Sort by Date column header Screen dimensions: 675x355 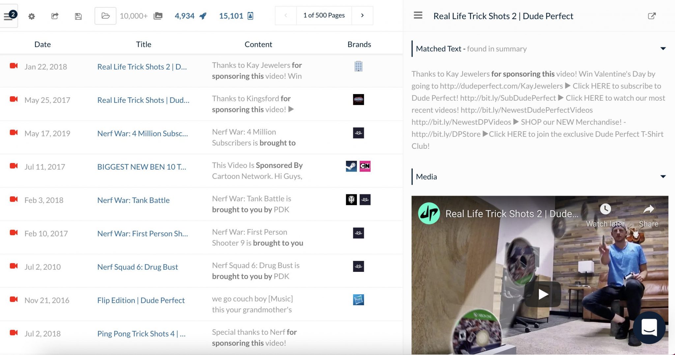43,44
